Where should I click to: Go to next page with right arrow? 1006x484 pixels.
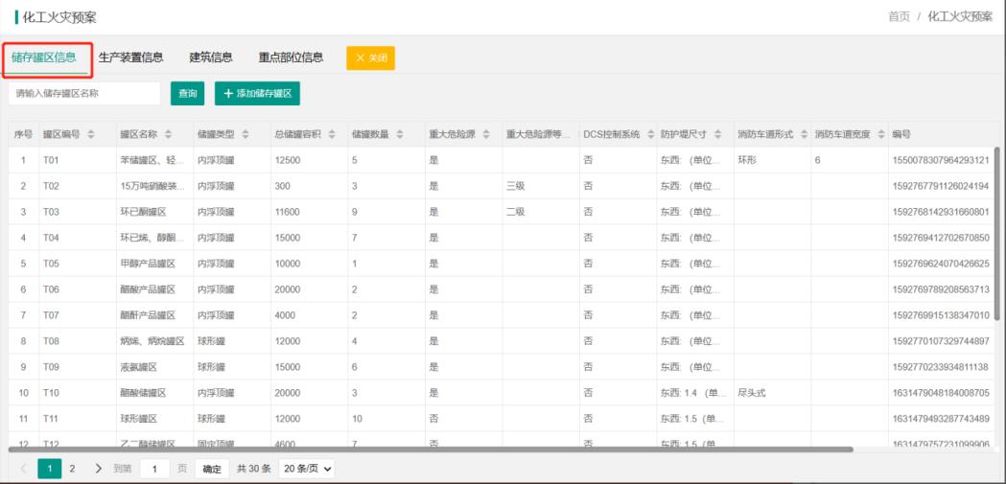[98, 469]
